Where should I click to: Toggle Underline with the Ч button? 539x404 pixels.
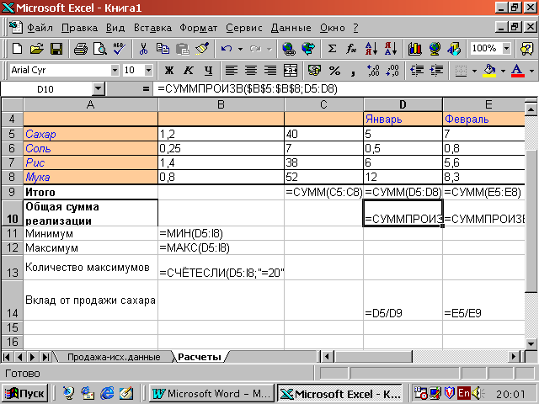[208, 71]
